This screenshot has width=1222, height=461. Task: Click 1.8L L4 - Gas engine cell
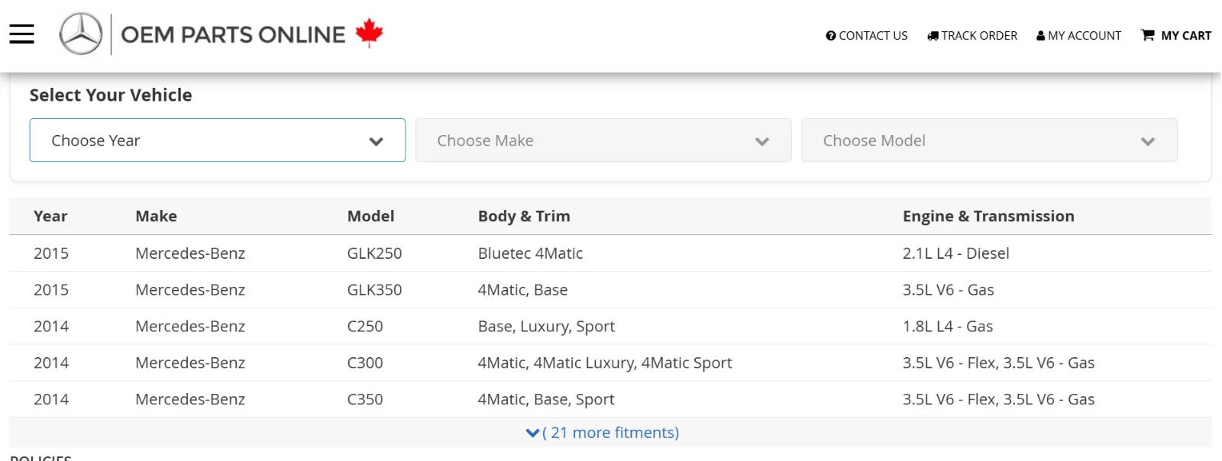(x=948, y=327)
